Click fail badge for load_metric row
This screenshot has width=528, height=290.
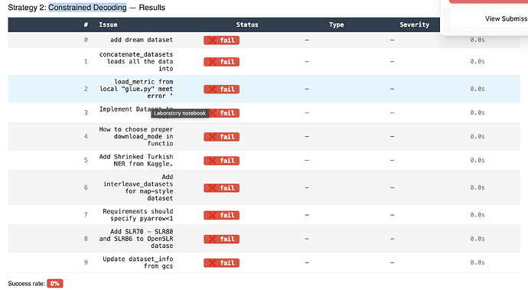click(221, 89)
